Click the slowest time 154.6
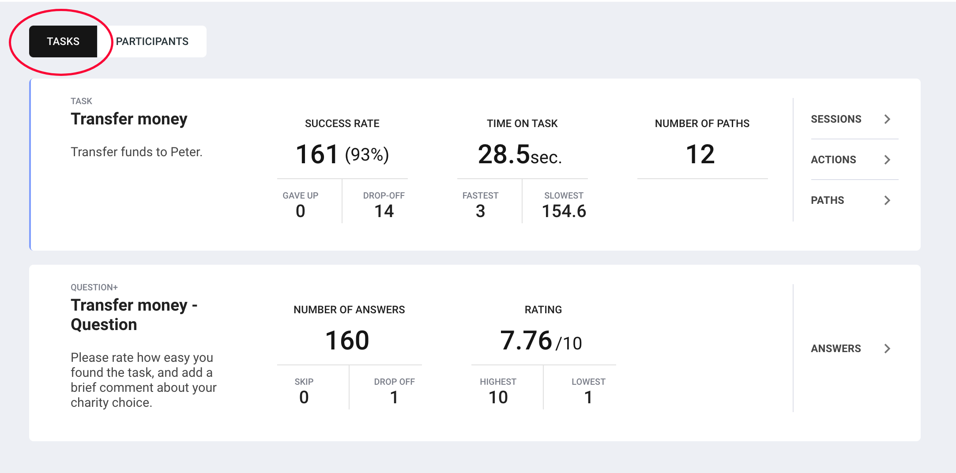This screenshot has height=473, width=956. [x=564, y=211]
